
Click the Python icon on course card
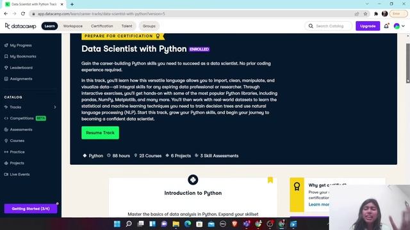193,180
